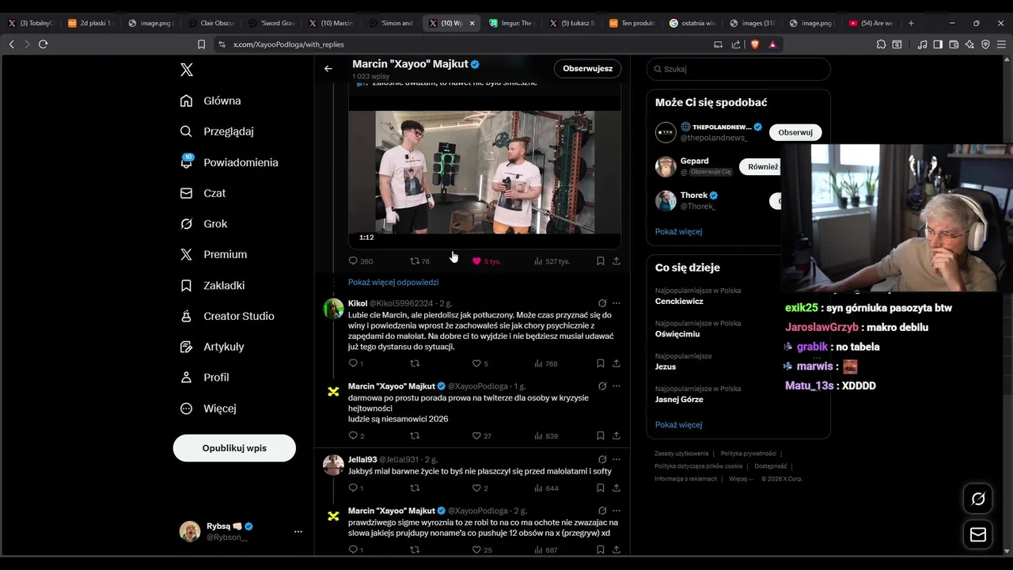Open Thorek suggested profile
The height and width of the screenshot is (570, 1013).
point(694,195)
